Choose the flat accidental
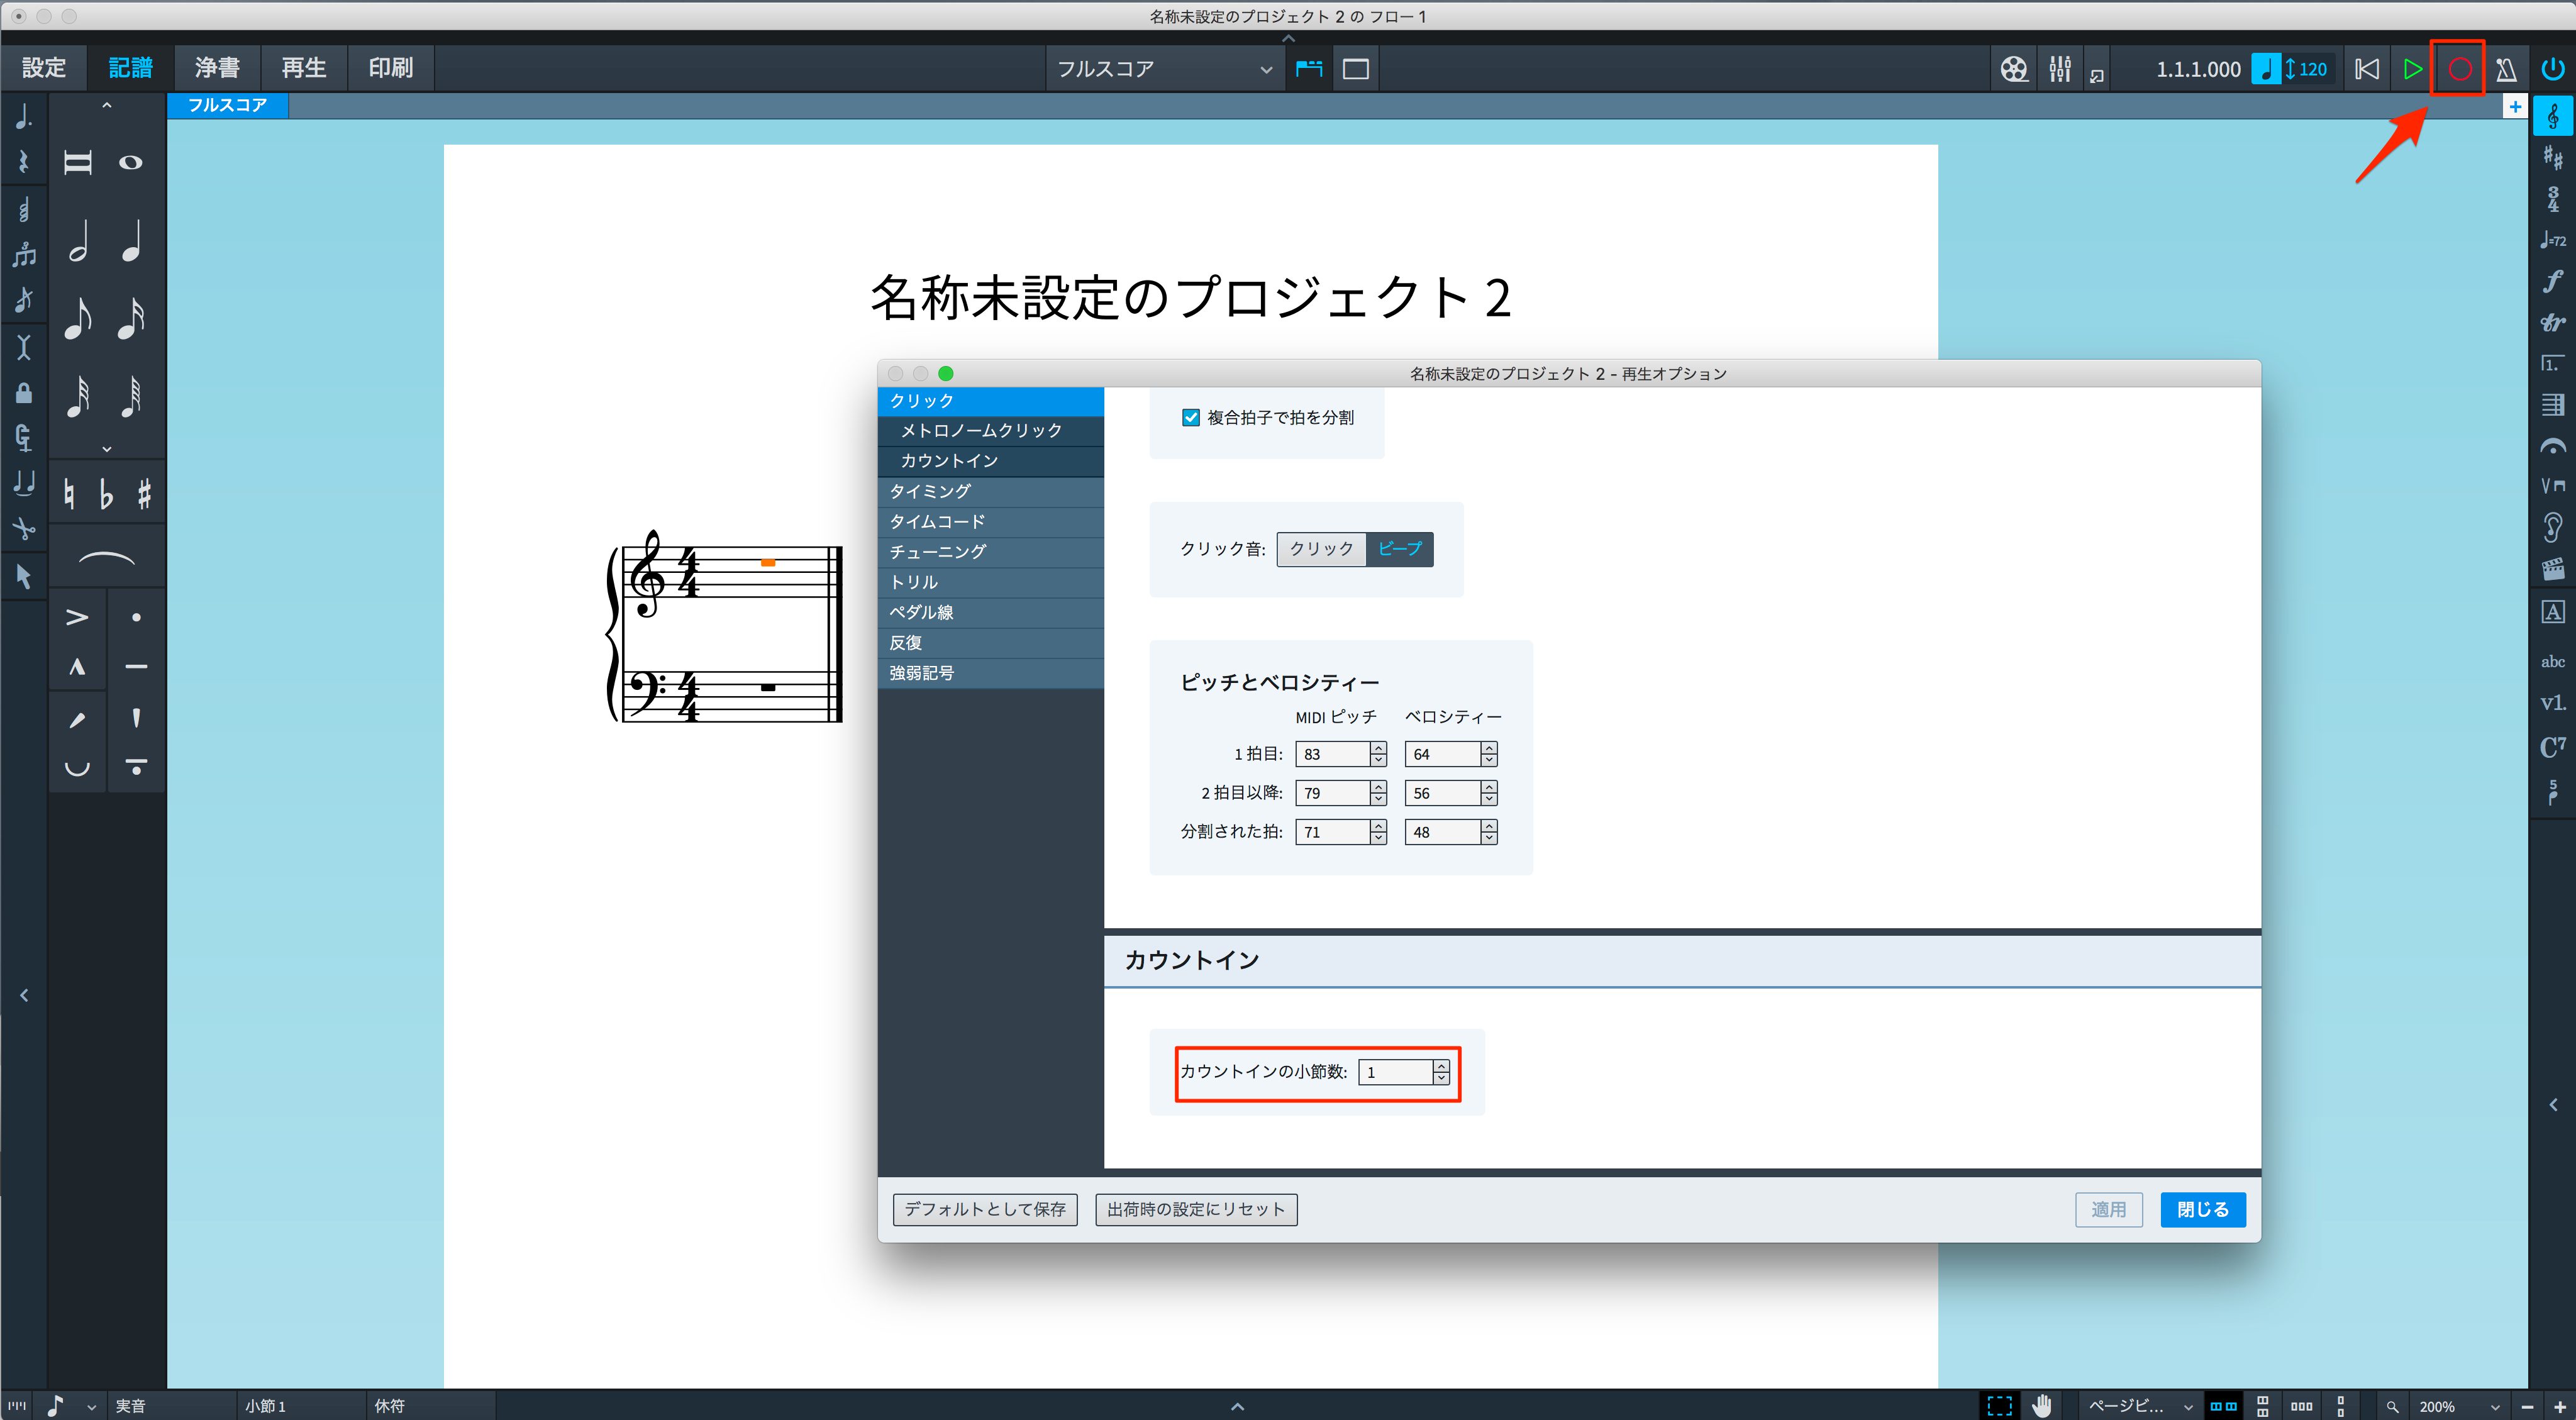 pyautogui.click(x=106, y=493)
